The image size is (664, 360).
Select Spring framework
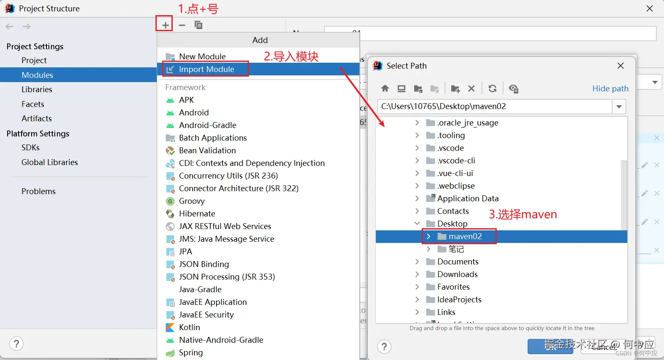point(259,352)
